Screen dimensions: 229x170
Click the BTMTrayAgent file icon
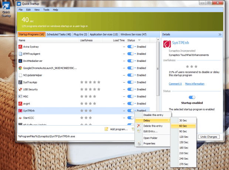tap(20, 54)
